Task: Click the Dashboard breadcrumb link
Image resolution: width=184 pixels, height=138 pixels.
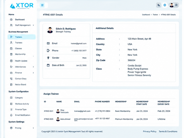Action: click(x=146, y=15)
